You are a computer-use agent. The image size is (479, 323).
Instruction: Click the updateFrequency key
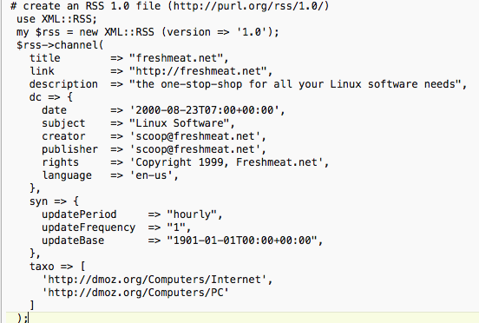[89, 227]
